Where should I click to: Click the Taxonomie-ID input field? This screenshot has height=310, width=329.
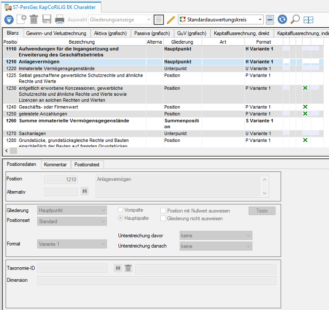coord(72,268)
